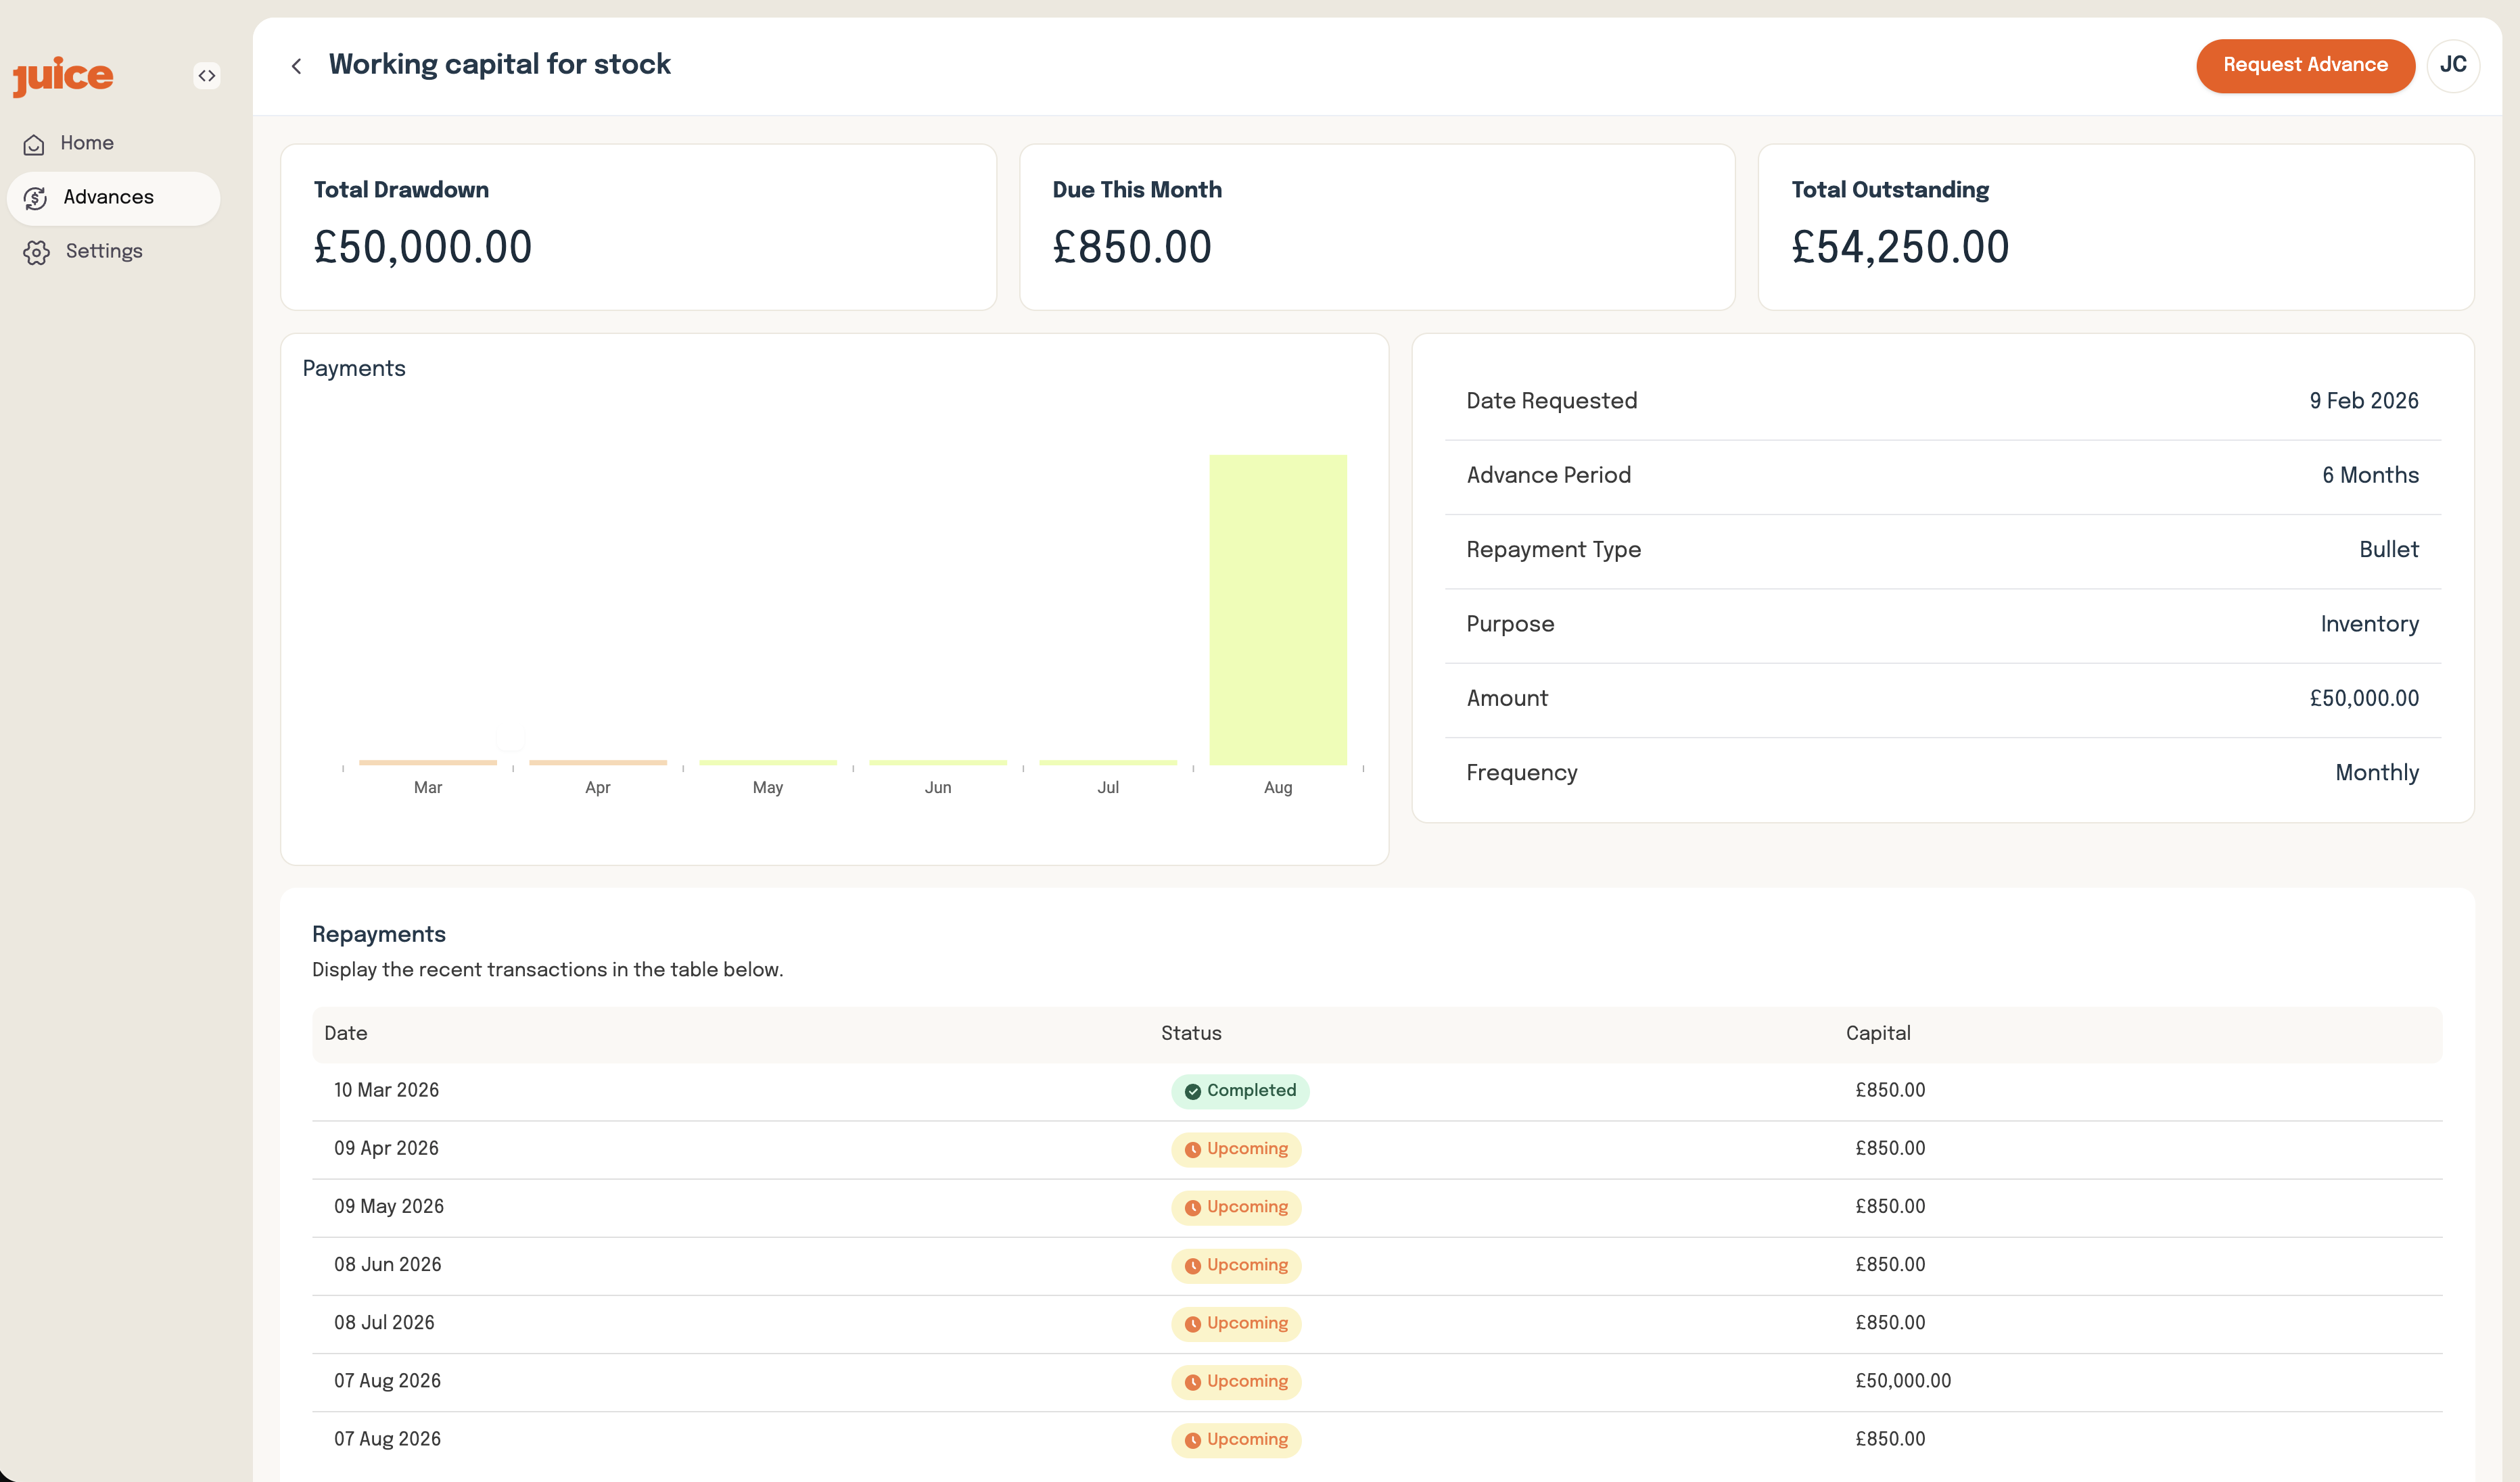The width and height of the screenshot is (2520, 1482).
Task: Select the tall August bar in the Payments chart
Action: coord(1278,610)
